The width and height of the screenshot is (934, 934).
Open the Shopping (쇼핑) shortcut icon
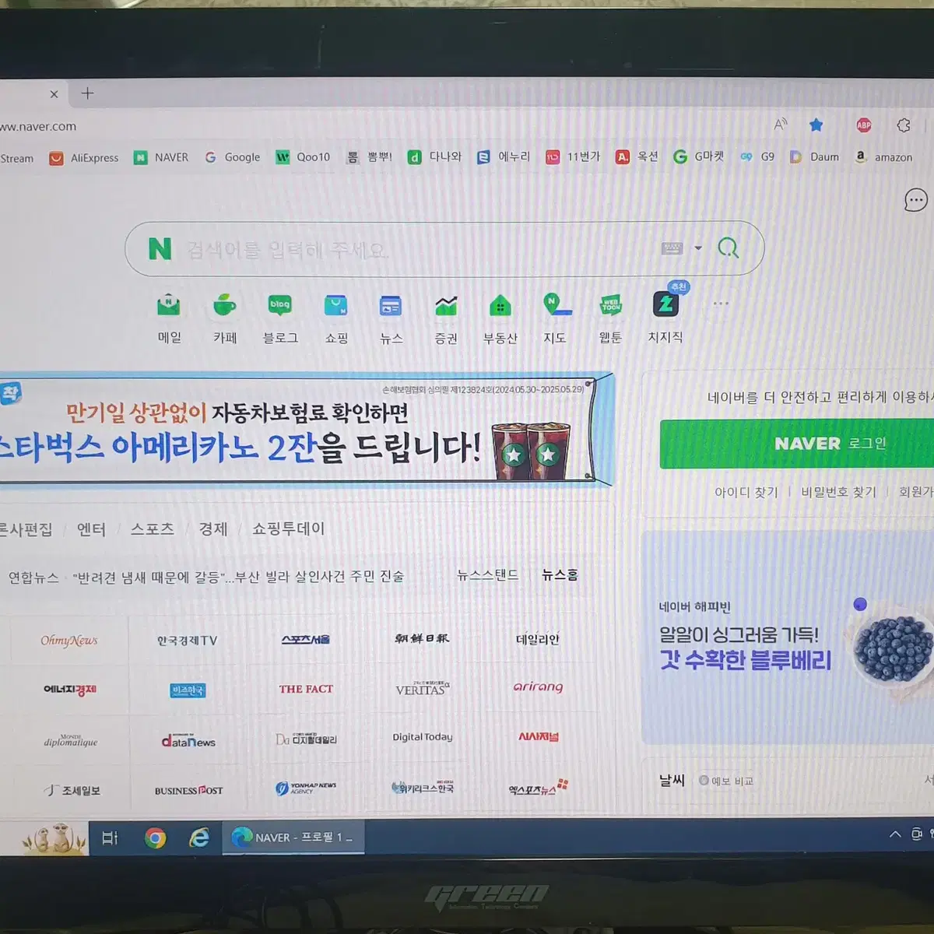[335, 305]
